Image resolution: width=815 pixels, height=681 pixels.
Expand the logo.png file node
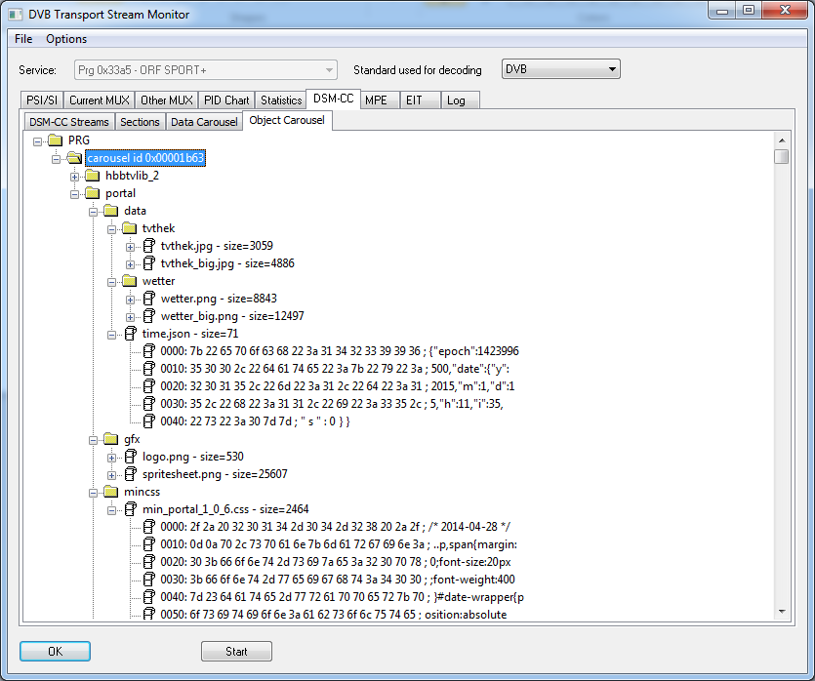111,458
